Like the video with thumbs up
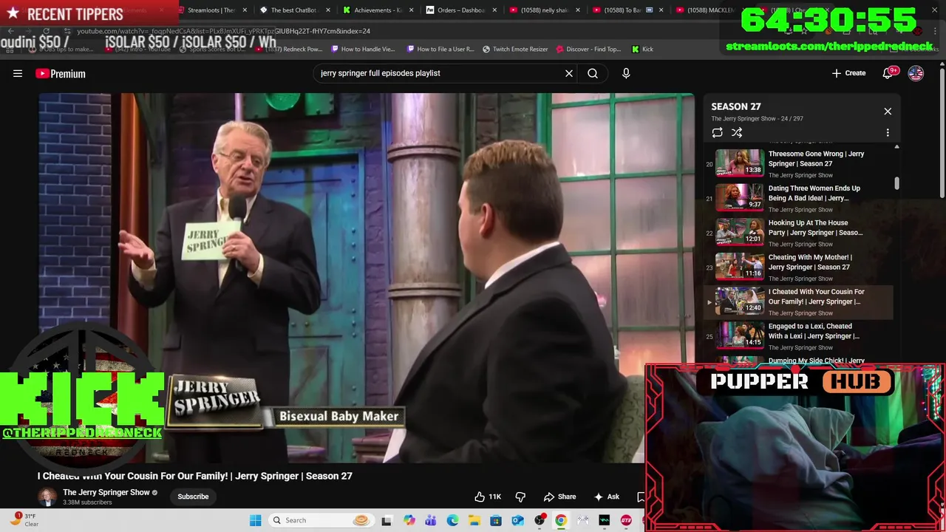Viewport: 946px width, 532px height. point(488,497)
